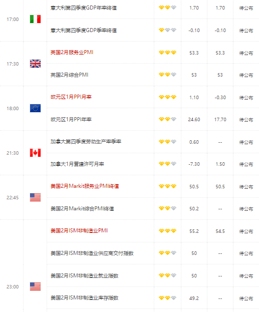
Task: Open 加拿大1月营建许可月率 event
Action: pyautogui.click(x=77, y=164)
